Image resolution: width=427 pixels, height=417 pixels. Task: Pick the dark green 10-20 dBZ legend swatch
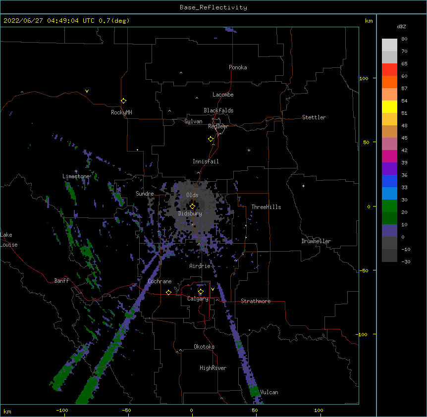(389, 218)
